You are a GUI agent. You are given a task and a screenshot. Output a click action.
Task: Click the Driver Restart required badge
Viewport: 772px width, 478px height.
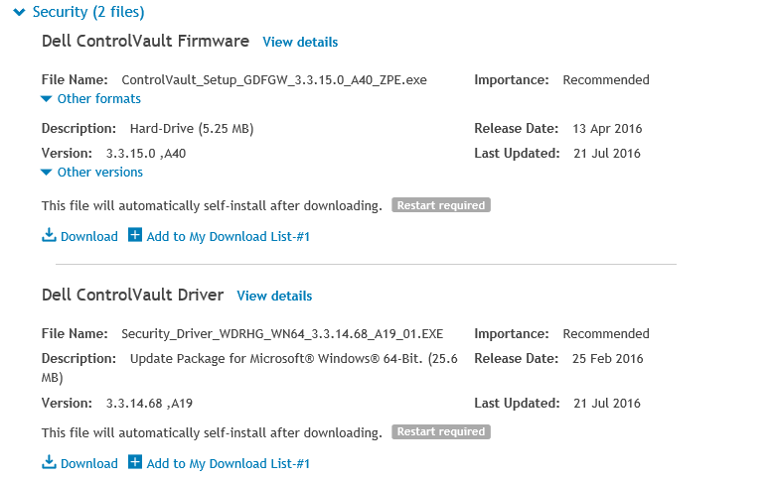441,431
